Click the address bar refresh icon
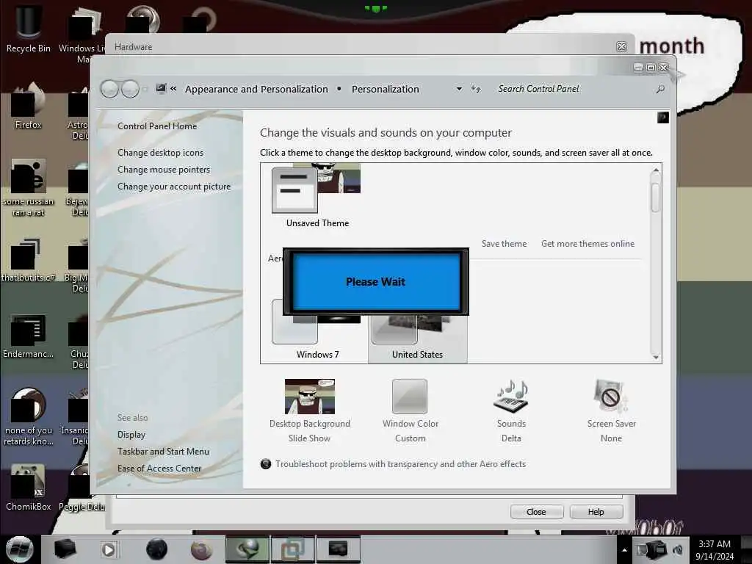Screen dimensions: 752x564 (x=476, y=89)
